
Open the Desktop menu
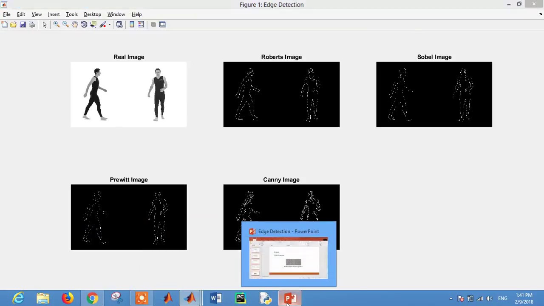[92, 14]
